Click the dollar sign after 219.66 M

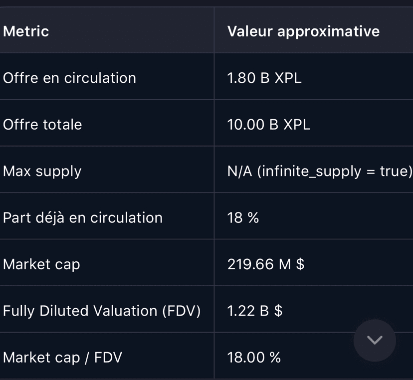(300, 264)
